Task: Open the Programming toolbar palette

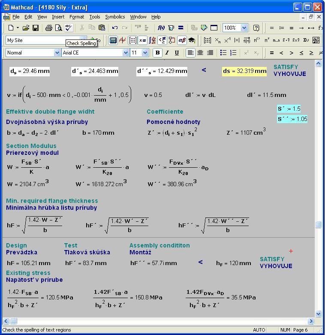Action: click(172, 40)
